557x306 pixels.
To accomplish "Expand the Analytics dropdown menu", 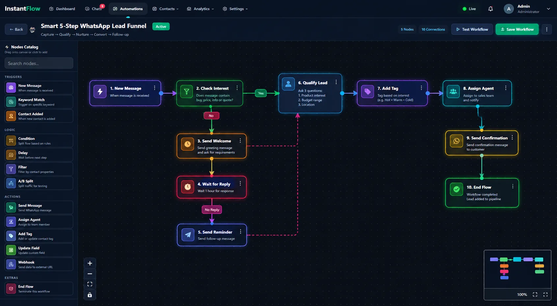I will [x=200, y=9].
